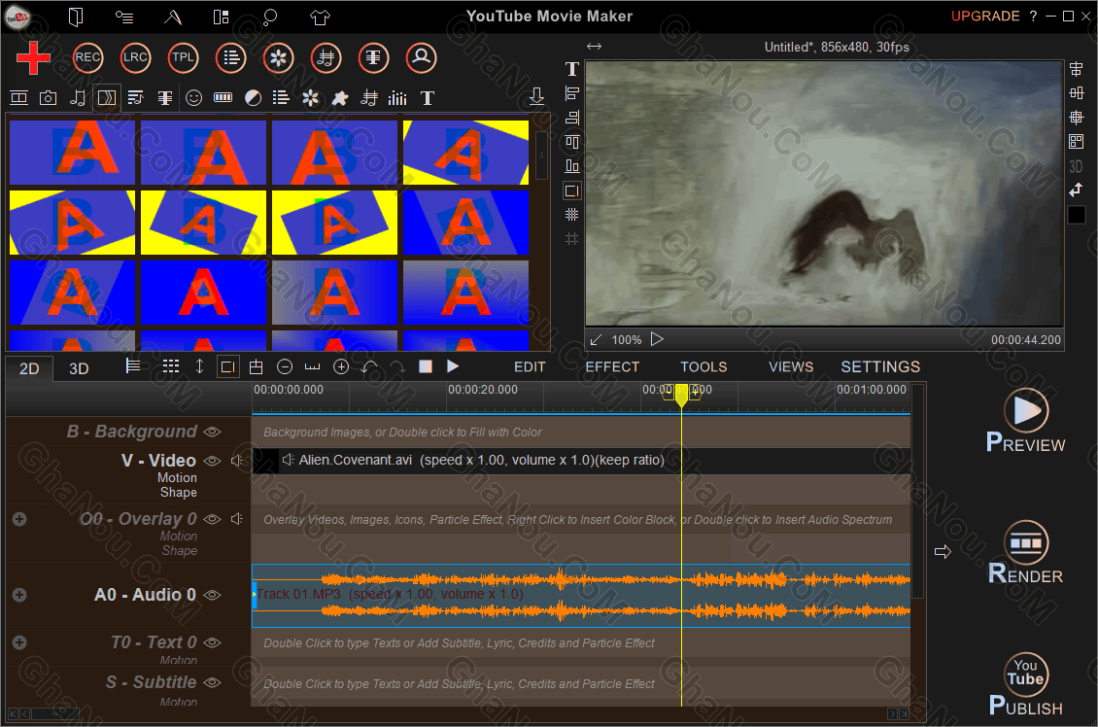This screenshot has width=1098, height=727.
Task: Open the EFFECT menu
Action: click(x=612, y=367)
